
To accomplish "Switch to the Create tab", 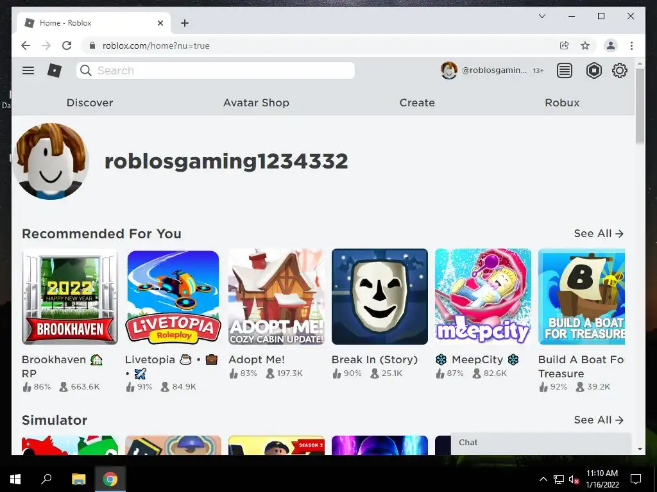I will tap(417, 102).
